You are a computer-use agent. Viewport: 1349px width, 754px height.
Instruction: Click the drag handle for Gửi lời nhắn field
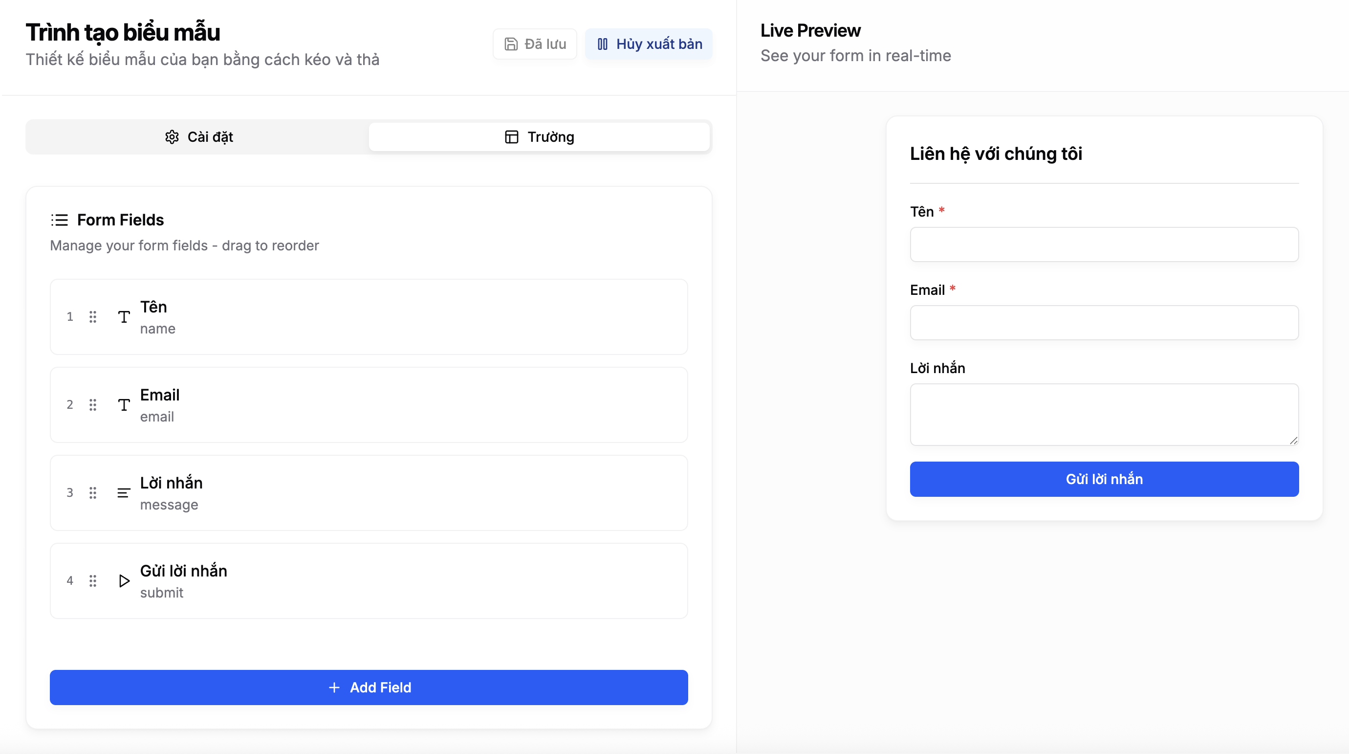click(93, 580)
